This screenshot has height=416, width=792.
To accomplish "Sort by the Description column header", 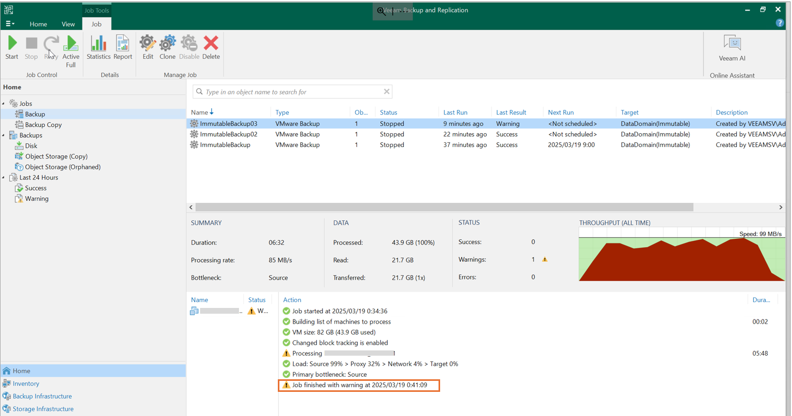I will 732,112.
